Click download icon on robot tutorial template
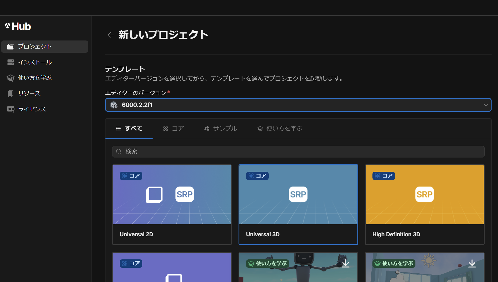The image size is (498, 282). coord(345,263)
